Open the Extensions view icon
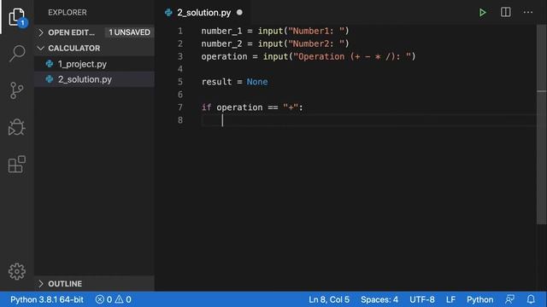 17,165
